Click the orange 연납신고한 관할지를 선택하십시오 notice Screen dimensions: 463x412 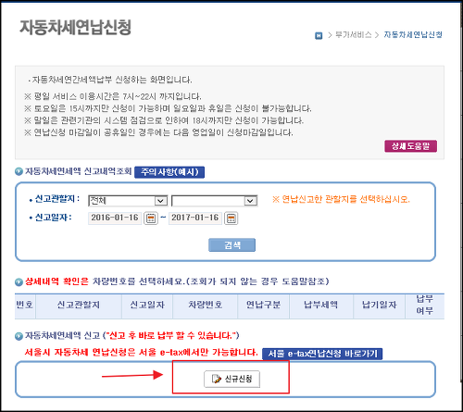click(x=341, y=199)
